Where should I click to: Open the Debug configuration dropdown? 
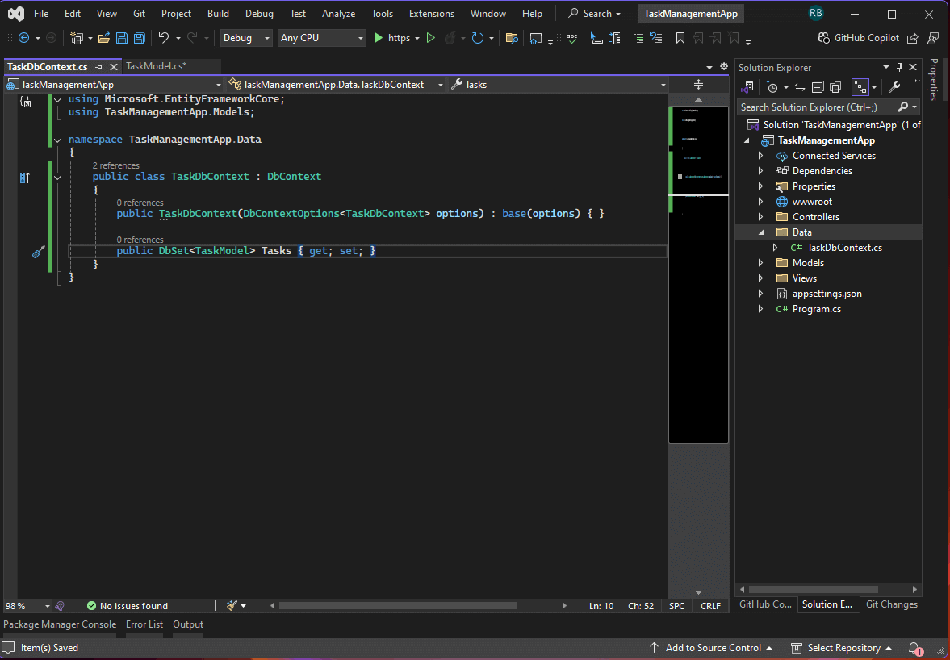247,38
